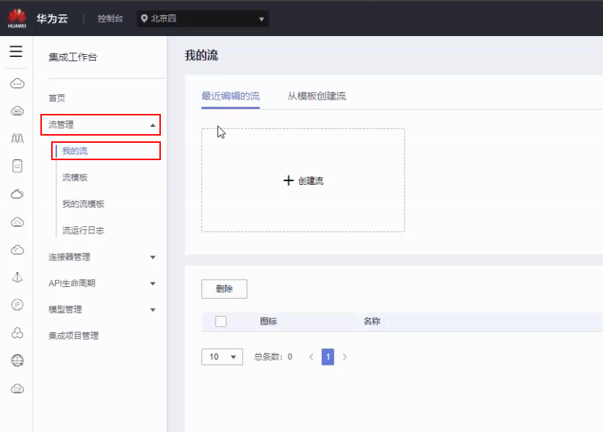This screenshot has width=603, height=432.
Task: Open 首页 in the side menu
Action: tap(57, 98)
